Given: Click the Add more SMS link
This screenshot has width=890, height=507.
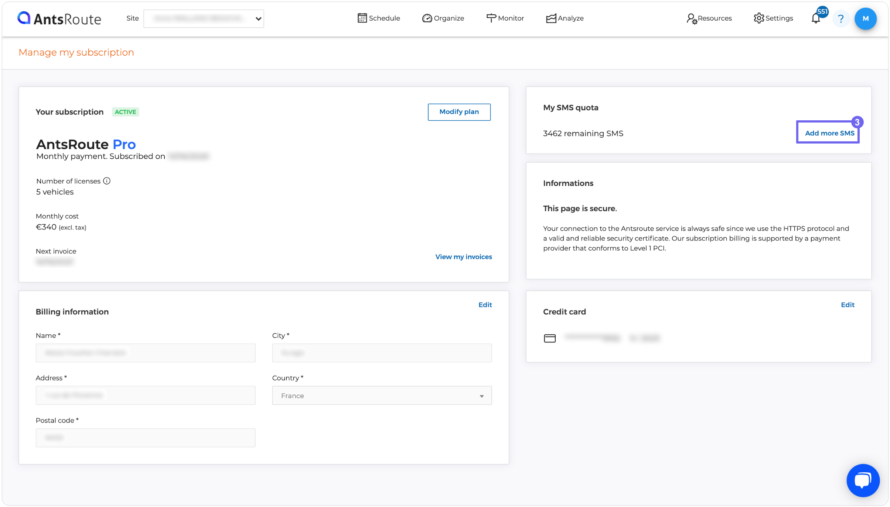Looking at the screenshot, I should [x=829, y=133].
